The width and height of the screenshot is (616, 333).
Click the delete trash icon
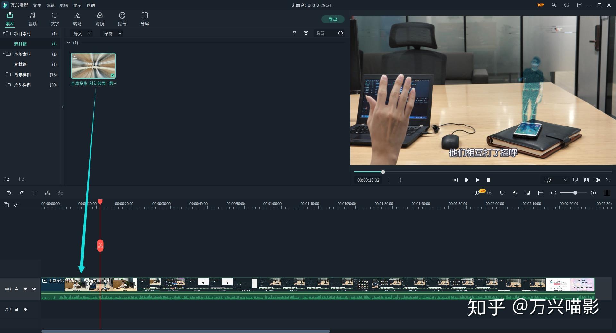point(35,193)
